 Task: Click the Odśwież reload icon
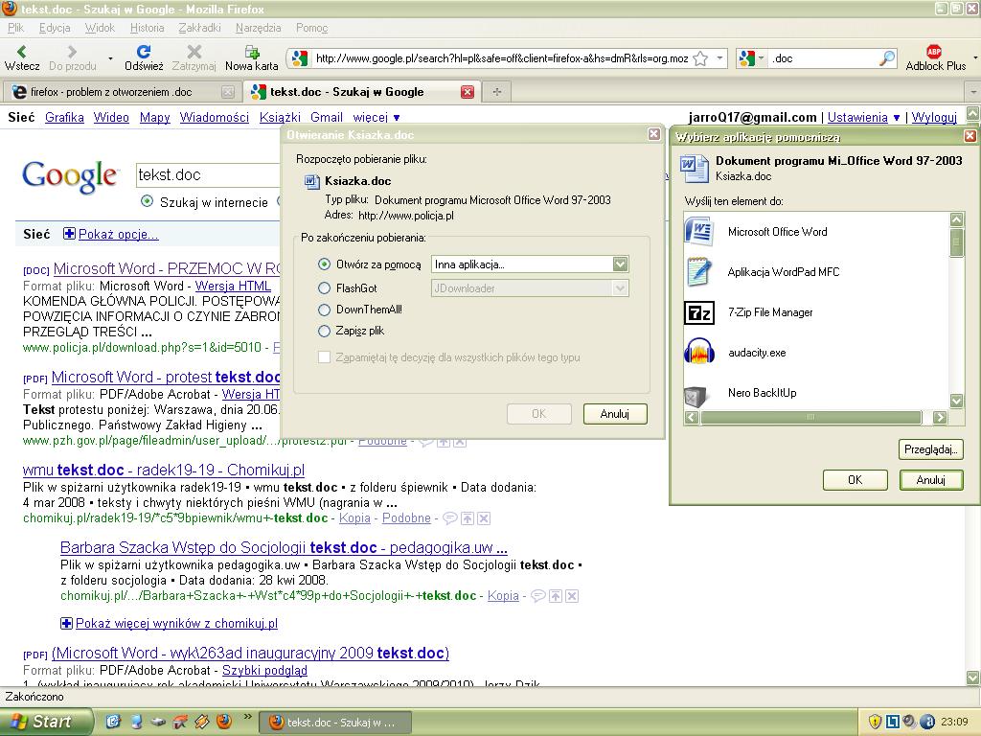(x=144, y=52)
